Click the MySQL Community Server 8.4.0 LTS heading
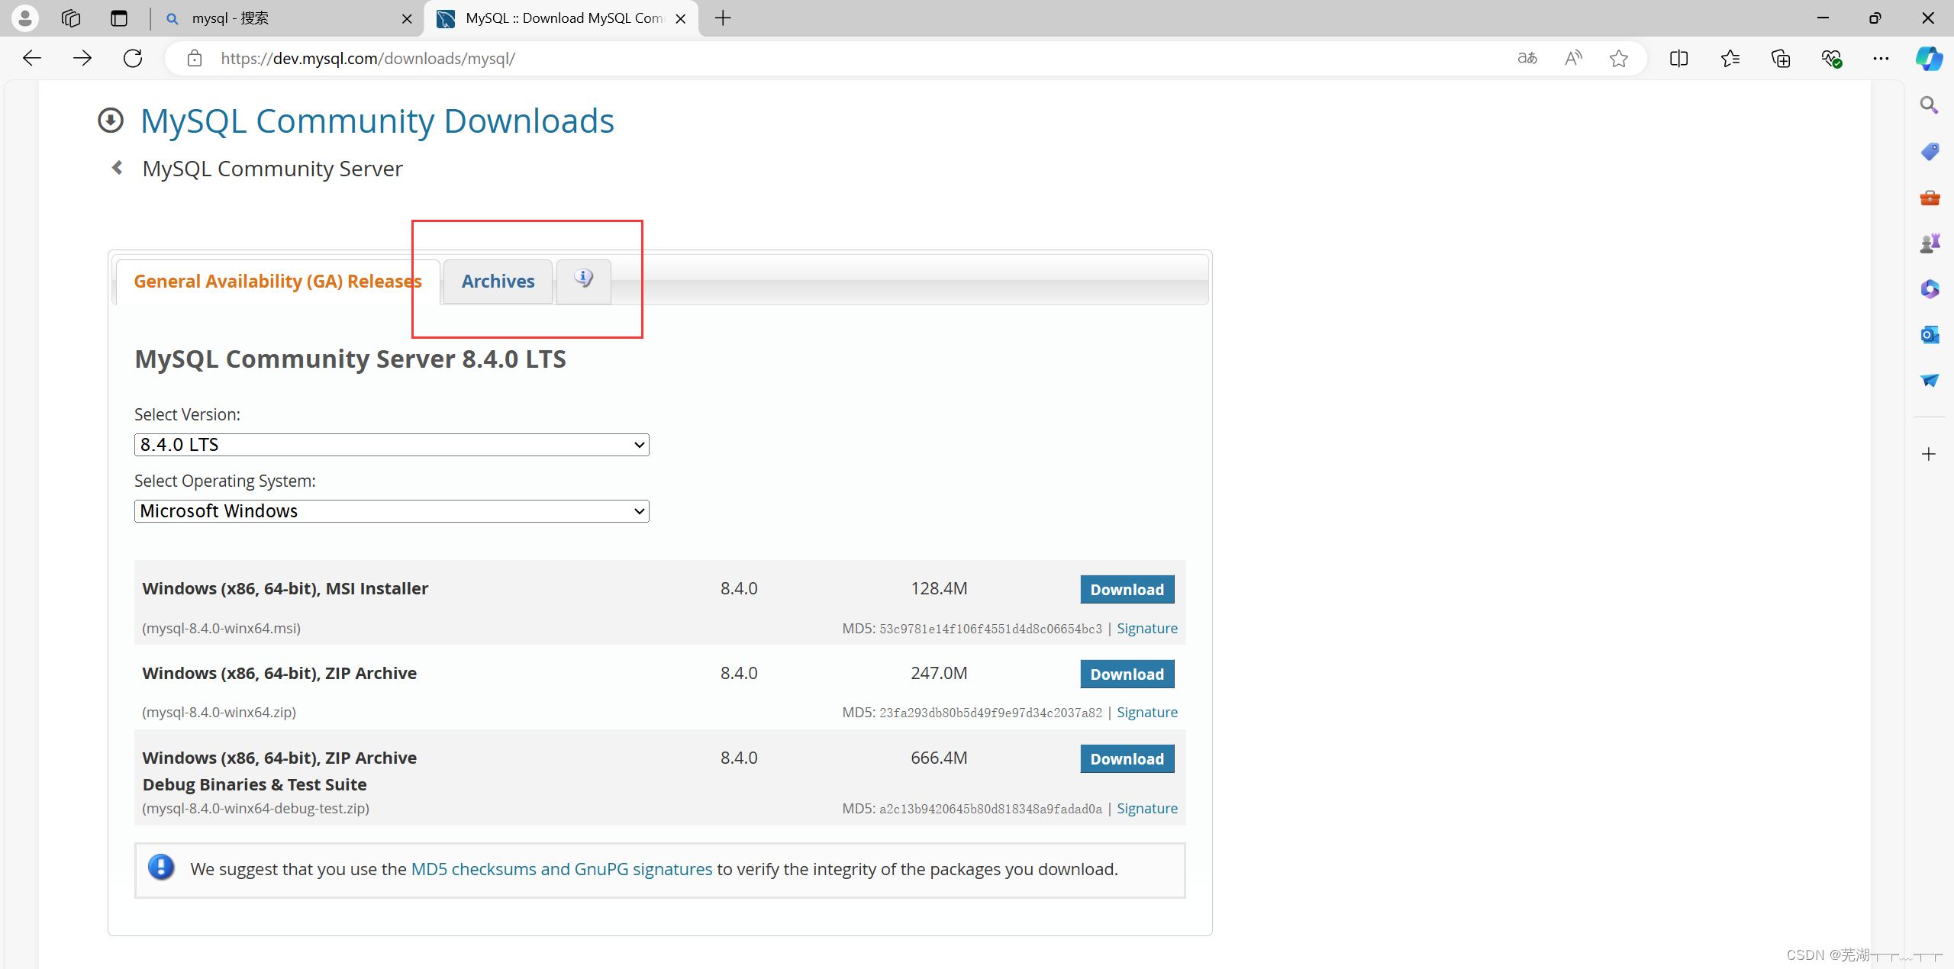 coord(350,359)
